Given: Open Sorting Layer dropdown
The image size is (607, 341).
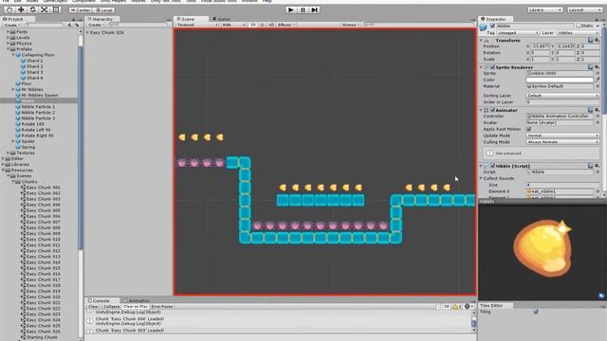Looking at the screenshot, I should coord(562,95).
